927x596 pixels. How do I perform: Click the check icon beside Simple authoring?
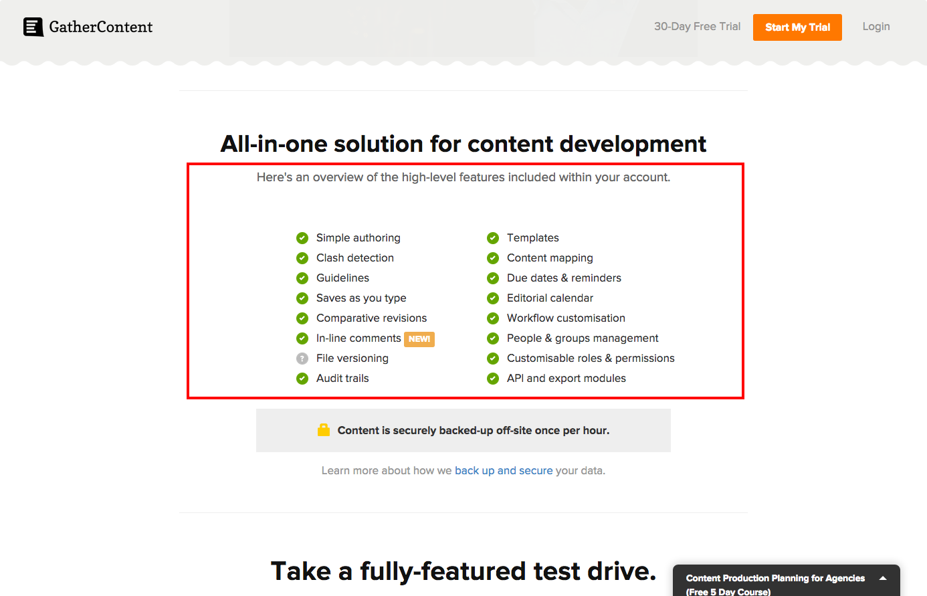(302, 238)
